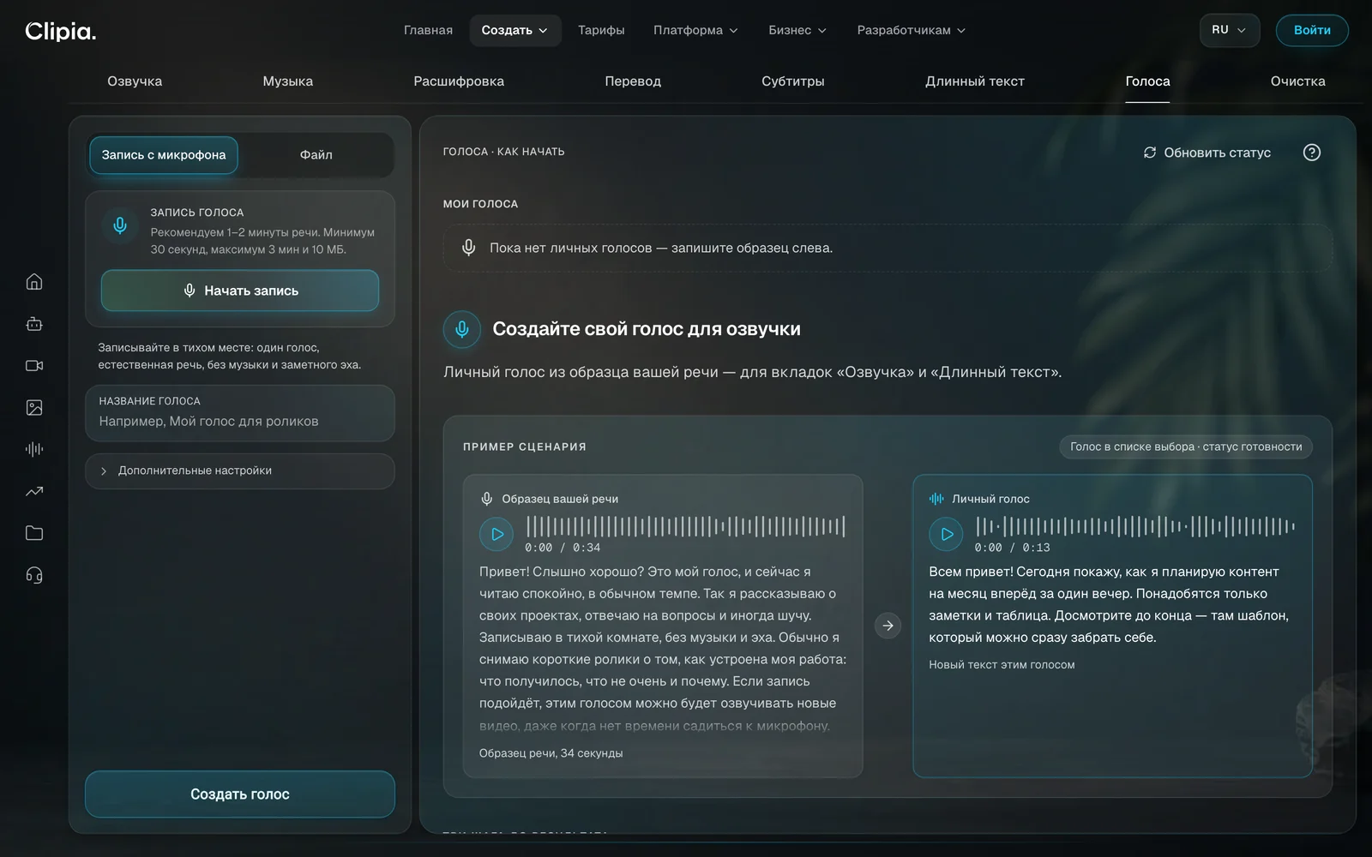
Task: Open the image icon in sidebar
Action: pyautogui.click(x=34, y=408)
